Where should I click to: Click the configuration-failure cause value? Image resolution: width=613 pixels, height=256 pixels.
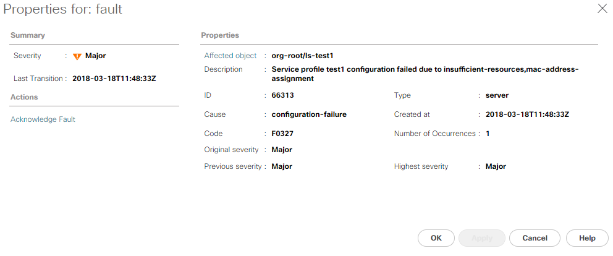point(309,114)
